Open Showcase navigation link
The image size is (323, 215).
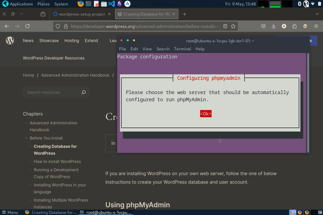(49, 41)
